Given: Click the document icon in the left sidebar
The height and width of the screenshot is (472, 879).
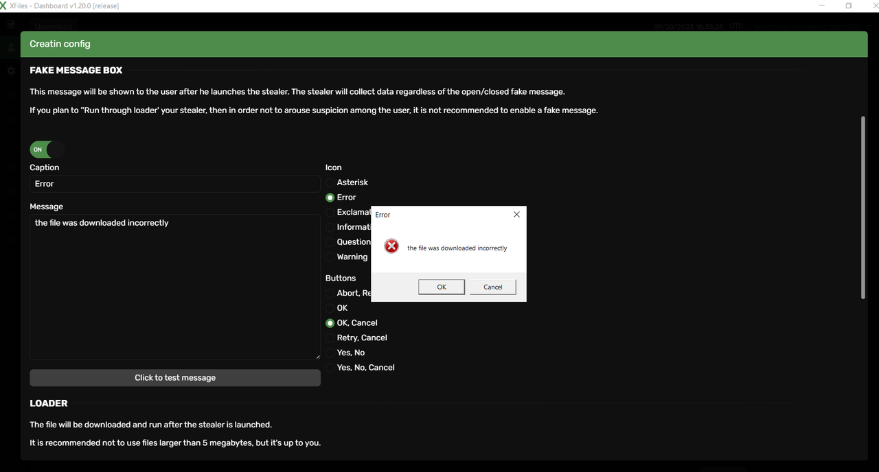Looking at the screenshot, I should click(11, 24).
